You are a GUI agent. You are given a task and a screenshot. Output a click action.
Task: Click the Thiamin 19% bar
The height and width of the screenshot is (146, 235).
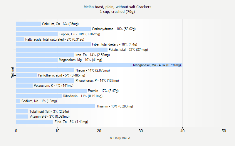[x=56, y=106]
